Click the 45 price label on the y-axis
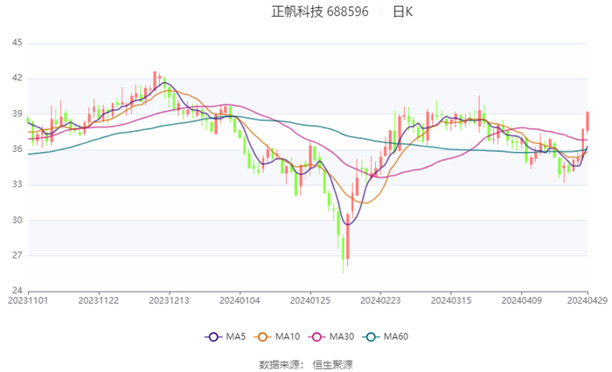 [17, 43]
